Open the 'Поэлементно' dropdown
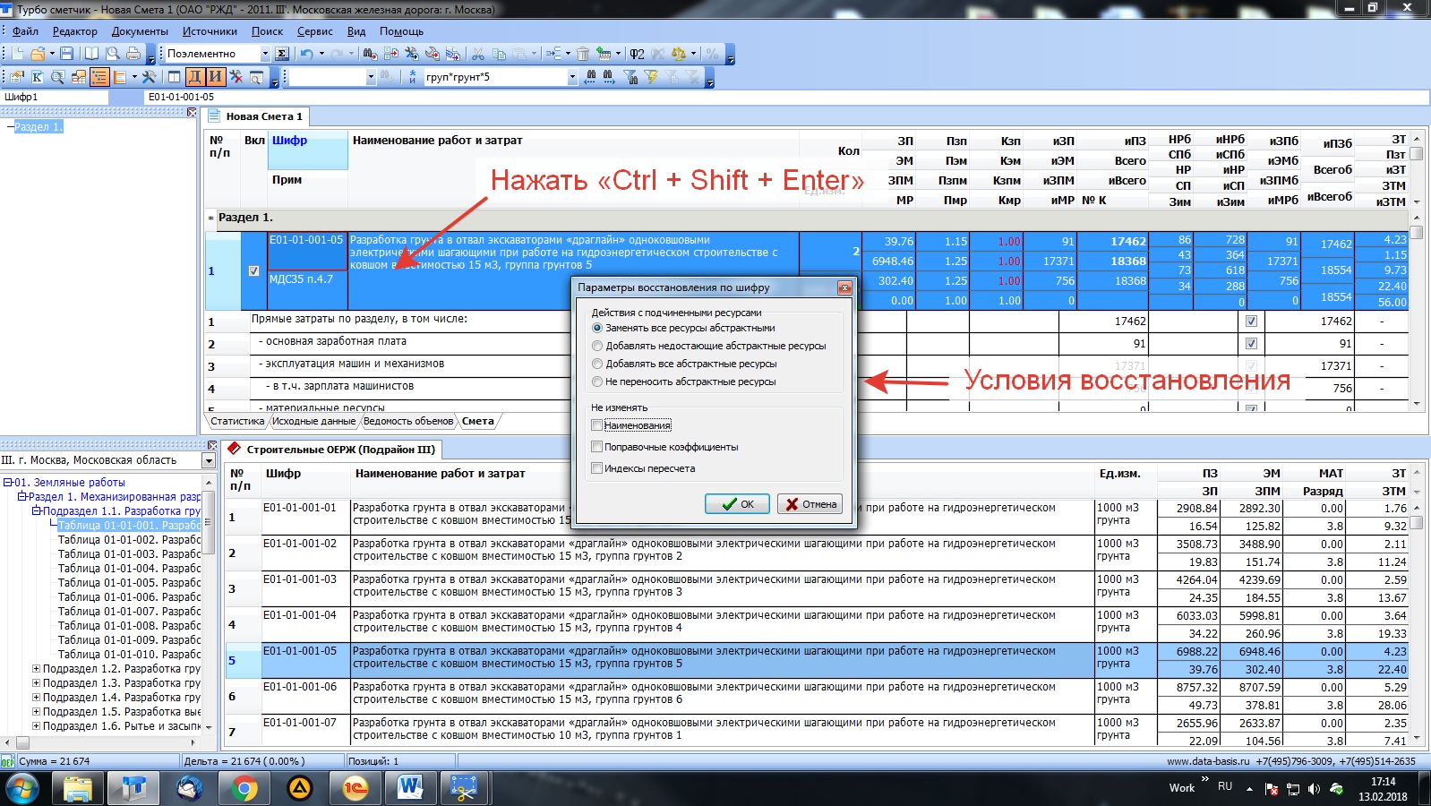The image size is (1431, 806). tap(264, 54)
